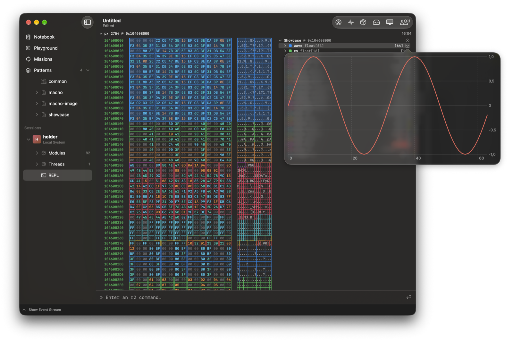Select Patterns in the sidebar
The image size is (513, 341).
click(43, 70)
